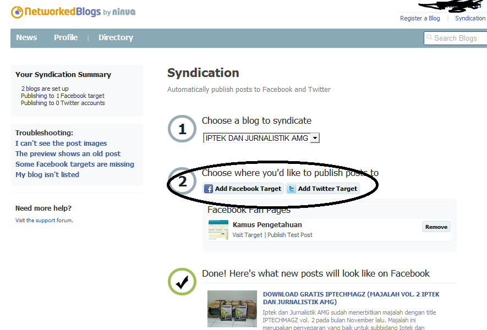The width and height of the screenshot is (487, 330).
Task: Click 'Kamus Pengetahuan' target name
Action: click(267, 225)
